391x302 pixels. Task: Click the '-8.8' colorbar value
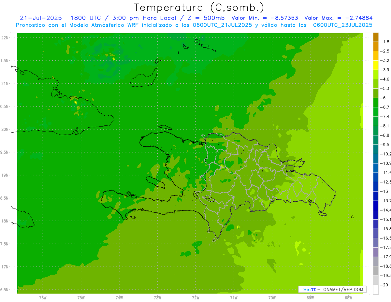click(385, 135)
